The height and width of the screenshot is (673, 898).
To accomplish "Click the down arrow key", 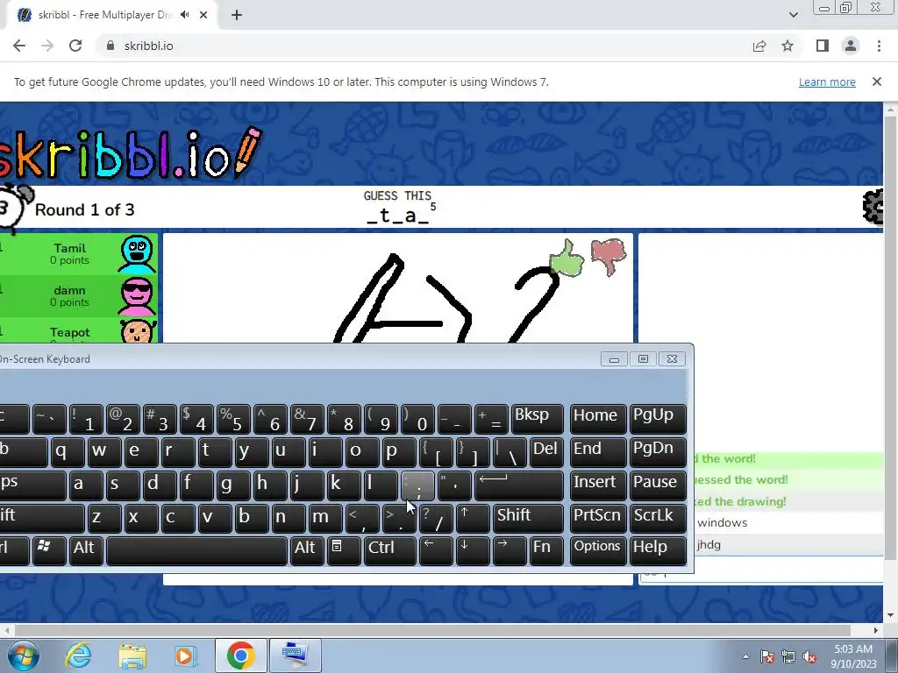I will tap(473, 550).
